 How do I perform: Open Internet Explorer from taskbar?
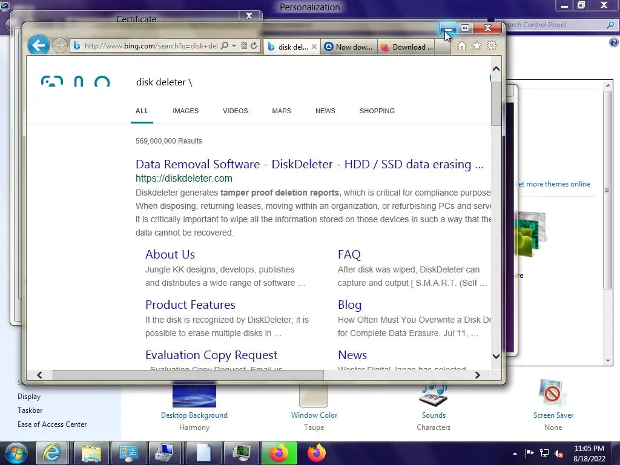[x=51, y=453]
